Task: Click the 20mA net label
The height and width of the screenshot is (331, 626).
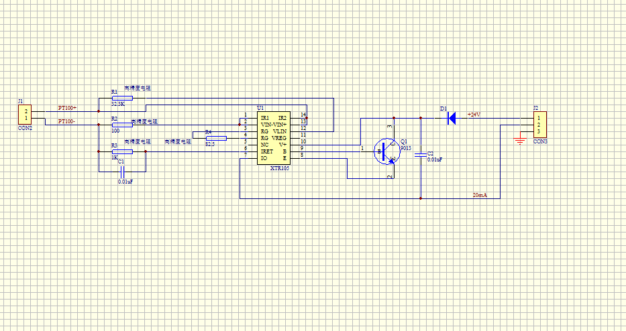Action: pyautogui.click(x=480, y=195)
